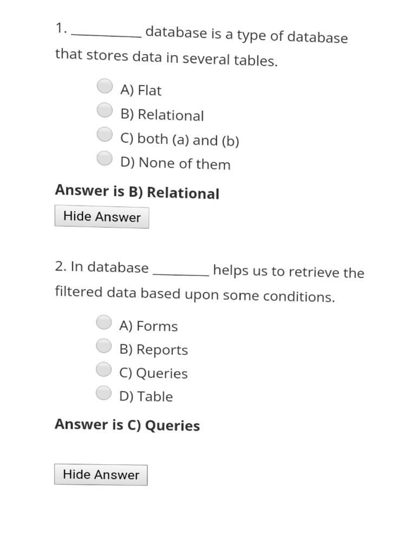Viewport: 416px width, 554px height.
Task: Choose the Forms radio button
Action: coord(104,322)
